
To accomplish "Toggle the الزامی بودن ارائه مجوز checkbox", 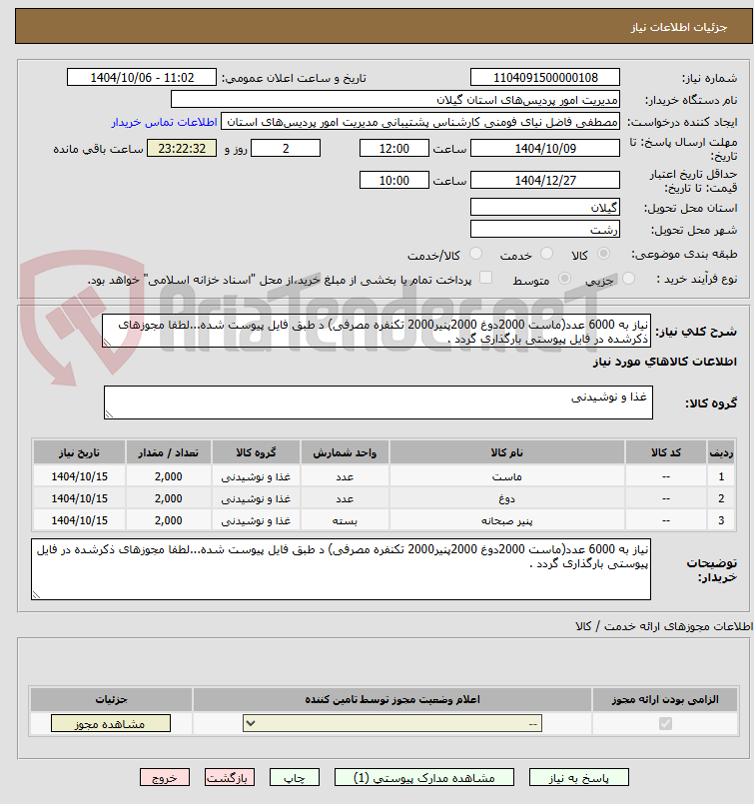I will point(665,723).
